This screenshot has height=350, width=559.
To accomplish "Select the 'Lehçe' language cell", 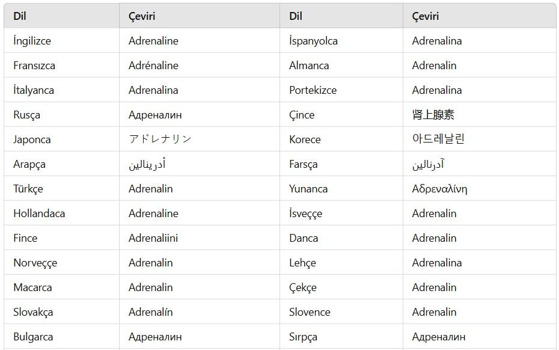I will 302,263.
